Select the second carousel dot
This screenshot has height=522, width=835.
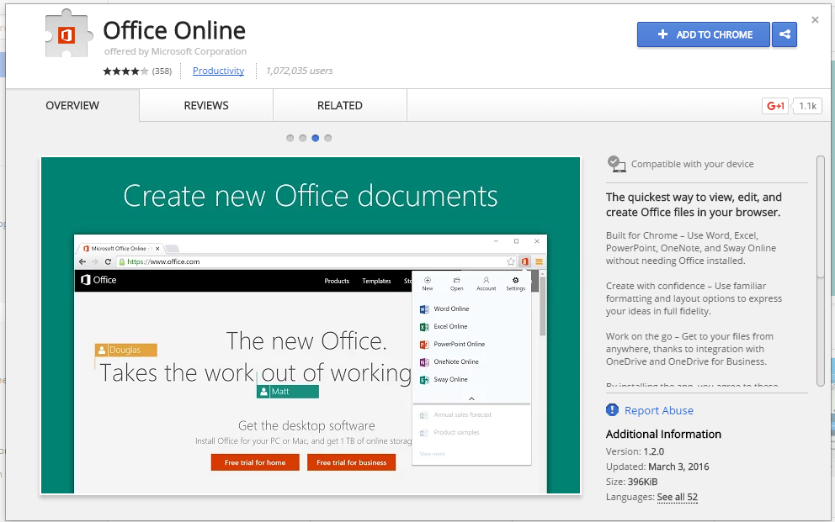(x=302, y=138)
